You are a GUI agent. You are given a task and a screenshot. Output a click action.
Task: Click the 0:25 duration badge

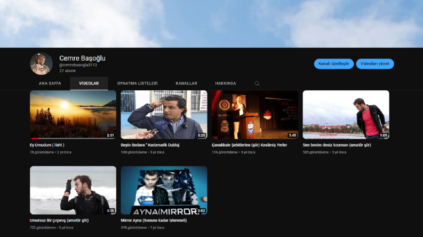coord(201,136)
